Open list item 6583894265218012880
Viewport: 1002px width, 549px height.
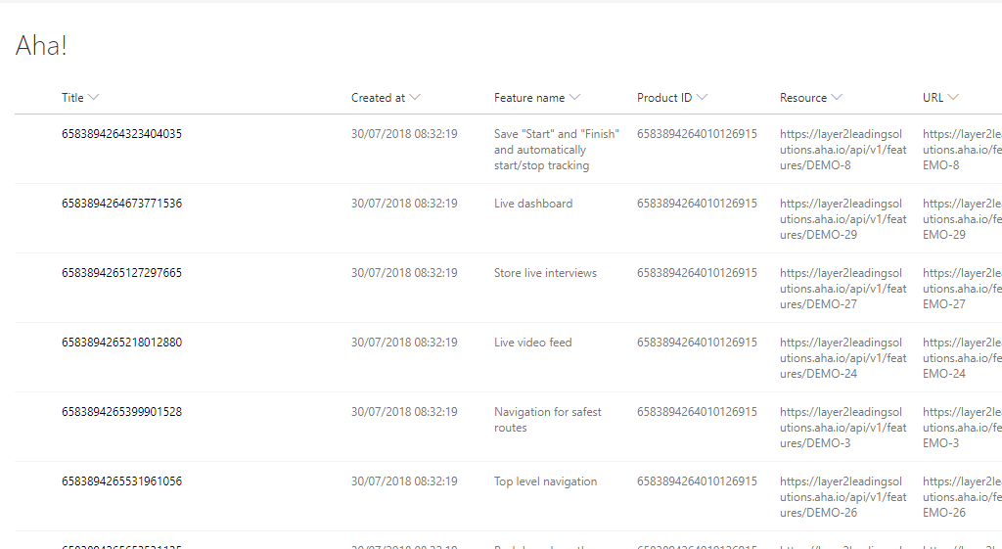[121, 343]
